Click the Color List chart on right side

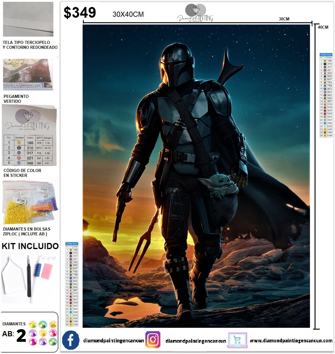[326, 95]
